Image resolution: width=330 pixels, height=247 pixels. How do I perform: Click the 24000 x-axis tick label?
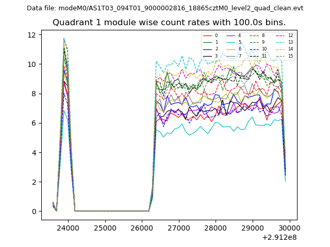pos(68,227)
